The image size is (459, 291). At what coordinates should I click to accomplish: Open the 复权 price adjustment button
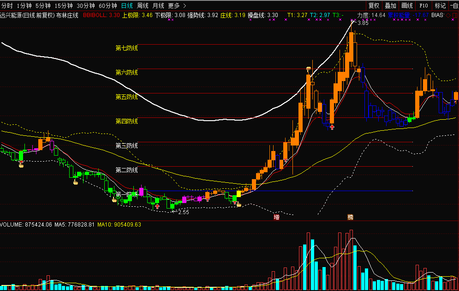[374, 6]
